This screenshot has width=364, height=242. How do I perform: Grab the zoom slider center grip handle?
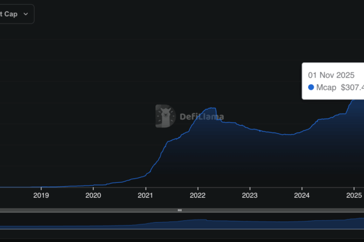click(x=180, y=210)
